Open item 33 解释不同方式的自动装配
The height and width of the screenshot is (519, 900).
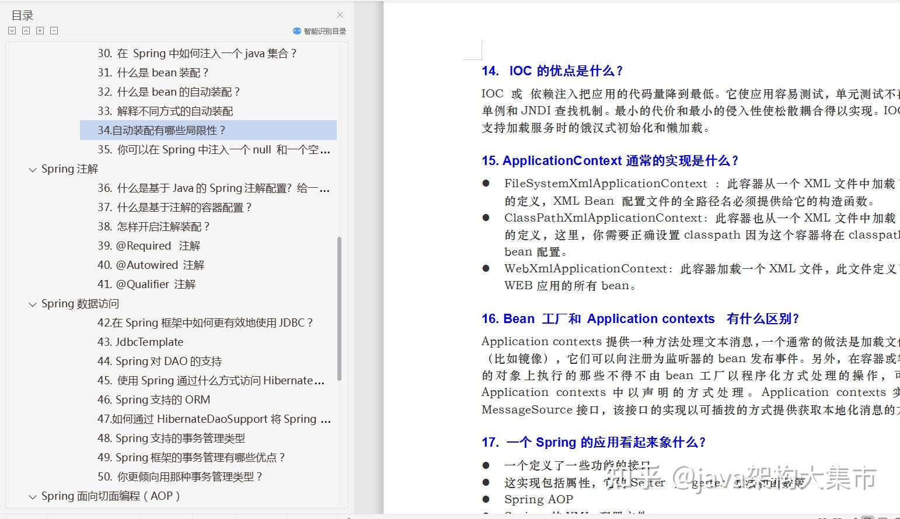(165, 111)
